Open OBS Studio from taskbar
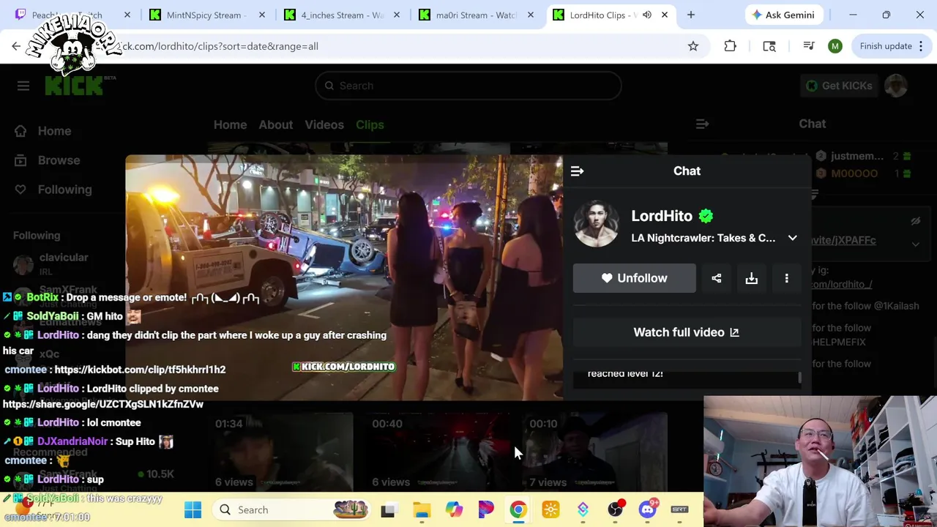The width and height of the screenshot is (937, 527). 616,509
